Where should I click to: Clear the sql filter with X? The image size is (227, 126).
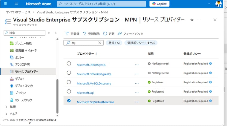pos(100,43)
